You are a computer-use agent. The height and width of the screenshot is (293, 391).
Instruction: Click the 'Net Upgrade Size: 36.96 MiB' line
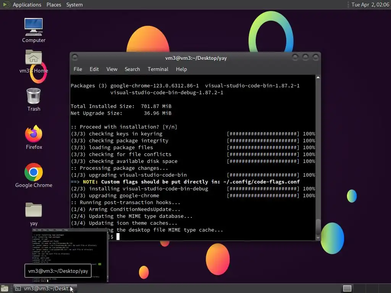pyautogui.click(x=121, y=113)
